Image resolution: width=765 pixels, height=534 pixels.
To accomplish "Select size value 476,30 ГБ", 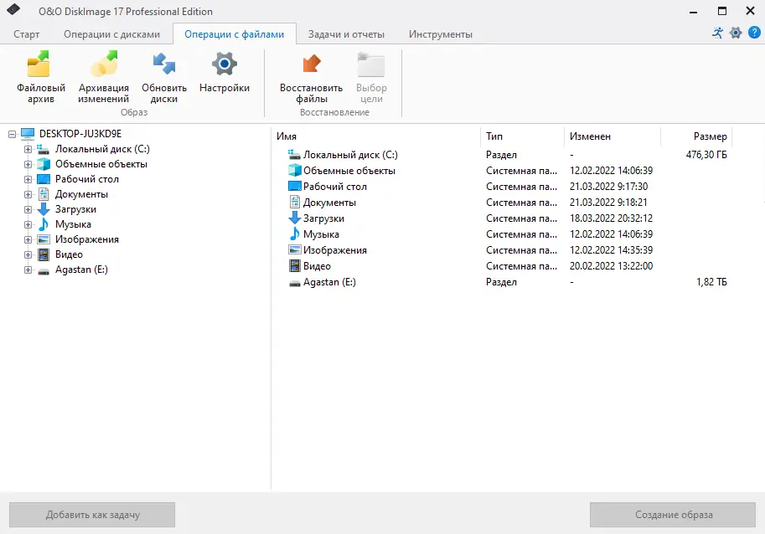I will pos(706,155).
